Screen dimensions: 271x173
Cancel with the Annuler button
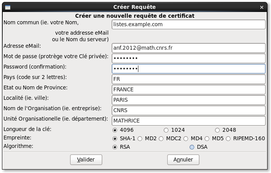[183, 159]
